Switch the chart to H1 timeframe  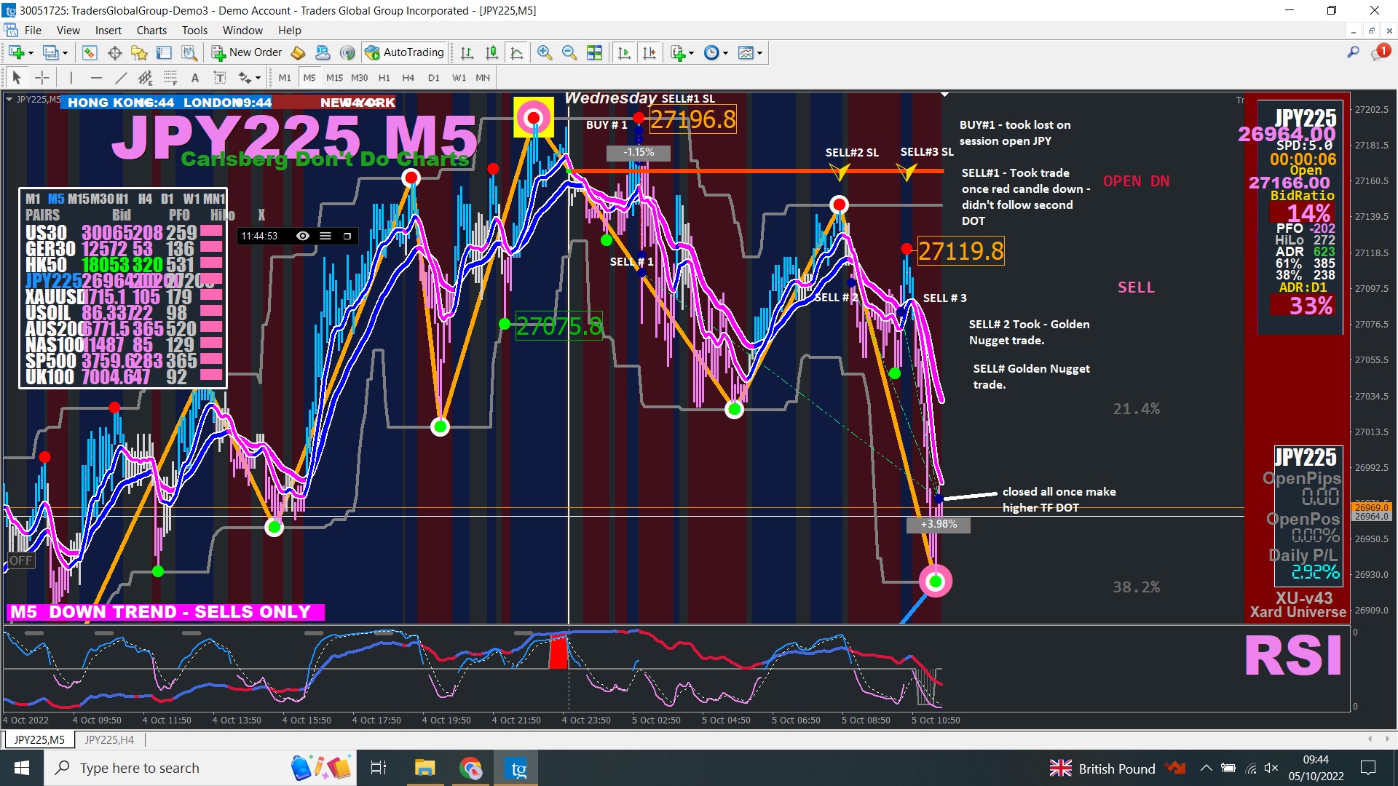(x=384, y=78)
